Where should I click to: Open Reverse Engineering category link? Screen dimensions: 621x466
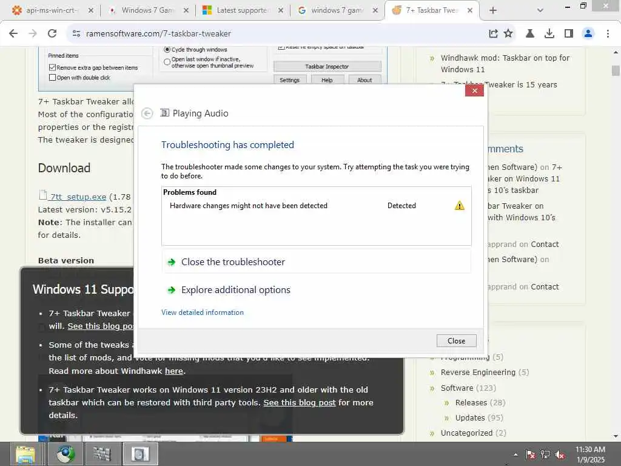coord(478,373)
